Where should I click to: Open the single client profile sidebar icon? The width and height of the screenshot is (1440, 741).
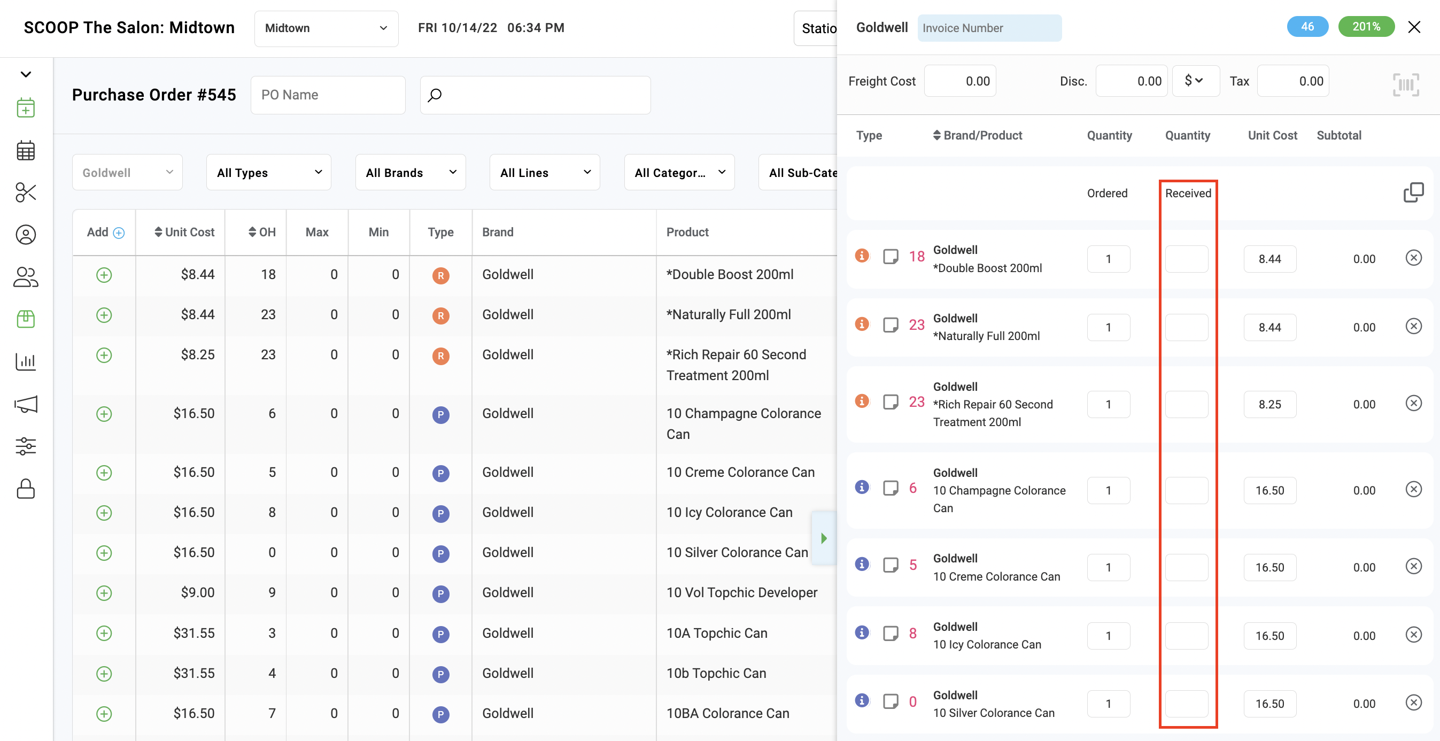click(26, 235)
